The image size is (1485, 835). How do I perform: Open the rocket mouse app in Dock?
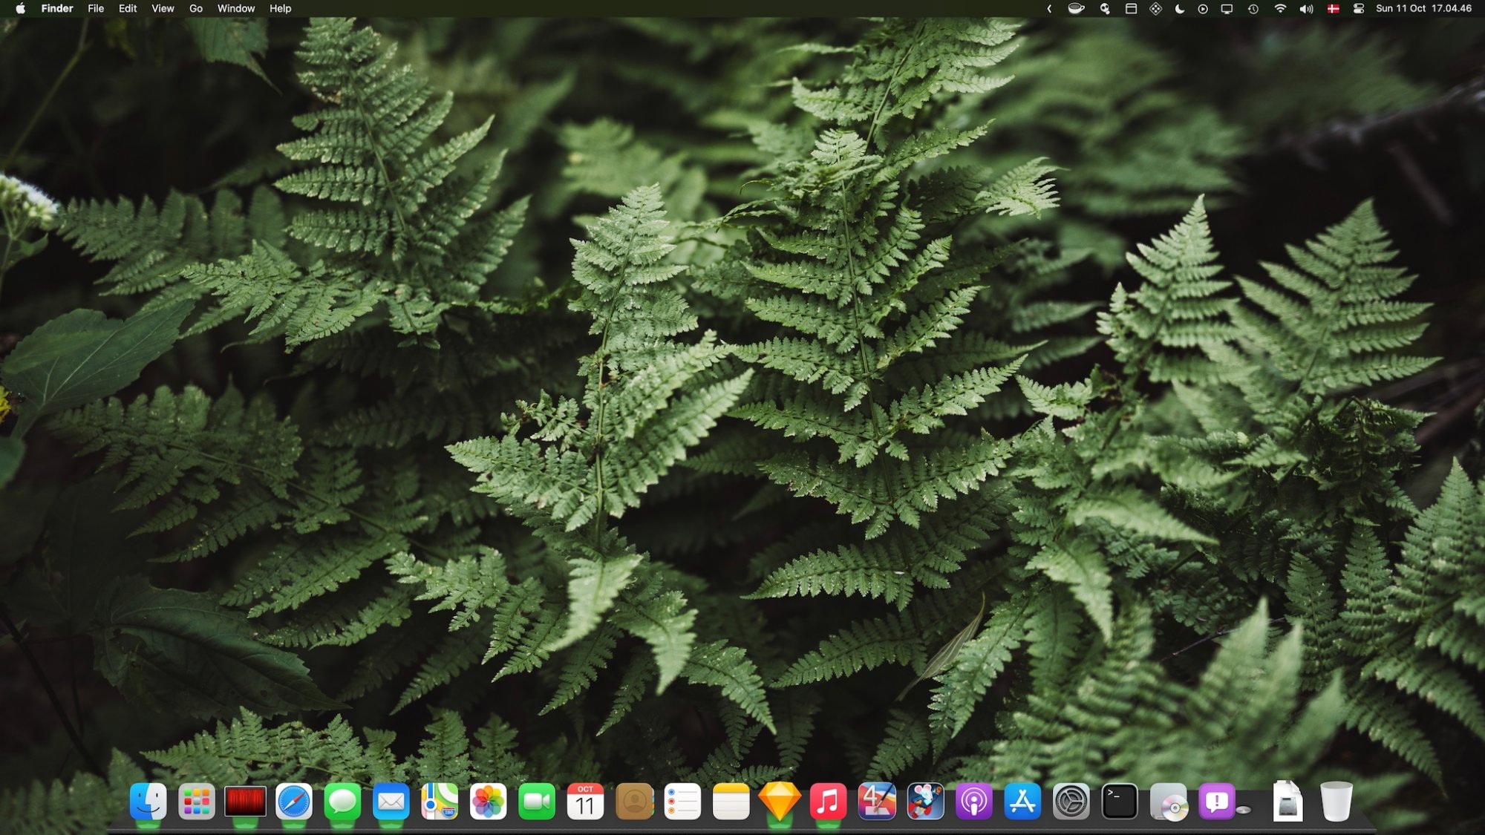tap(925, 802)
